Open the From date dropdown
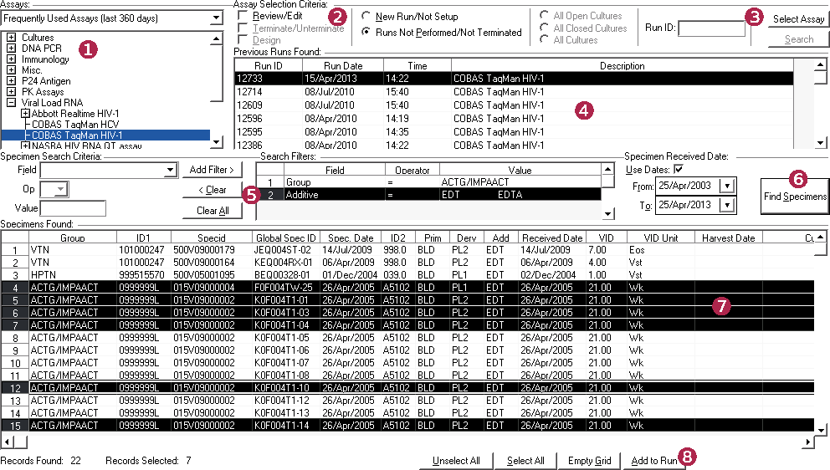The width and height of the screenshot is (830, 470). point(728,186)
